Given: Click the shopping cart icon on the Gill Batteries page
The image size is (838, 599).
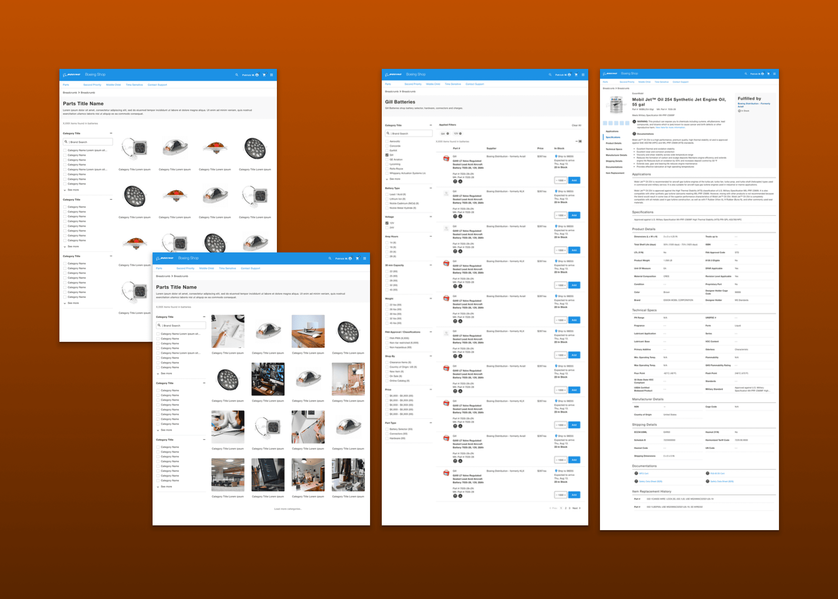Looking at the screenshot, I should [x=576, y=74].
